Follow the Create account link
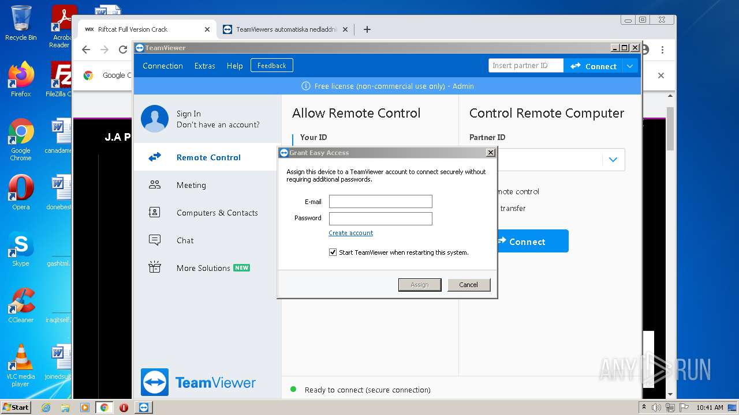Screen dimensions: 739x415 coord(351,233)
